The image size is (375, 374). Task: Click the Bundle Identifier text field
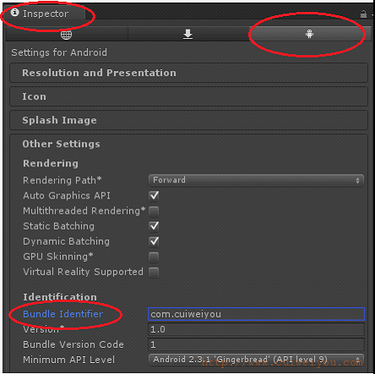click(256, 314)
